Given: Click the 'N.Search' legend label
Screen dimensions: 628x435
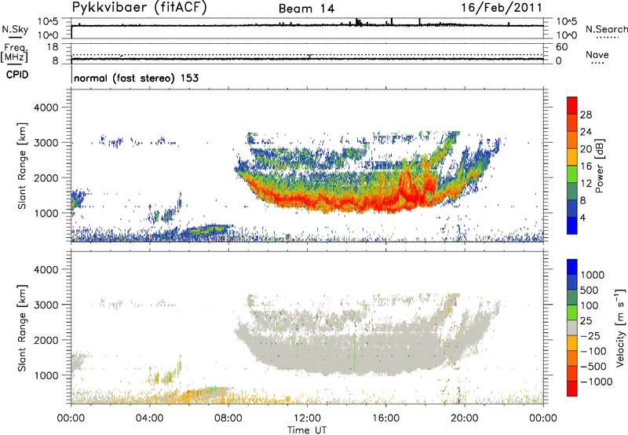Looking at the screenshot, I should (x=606, y=29).
